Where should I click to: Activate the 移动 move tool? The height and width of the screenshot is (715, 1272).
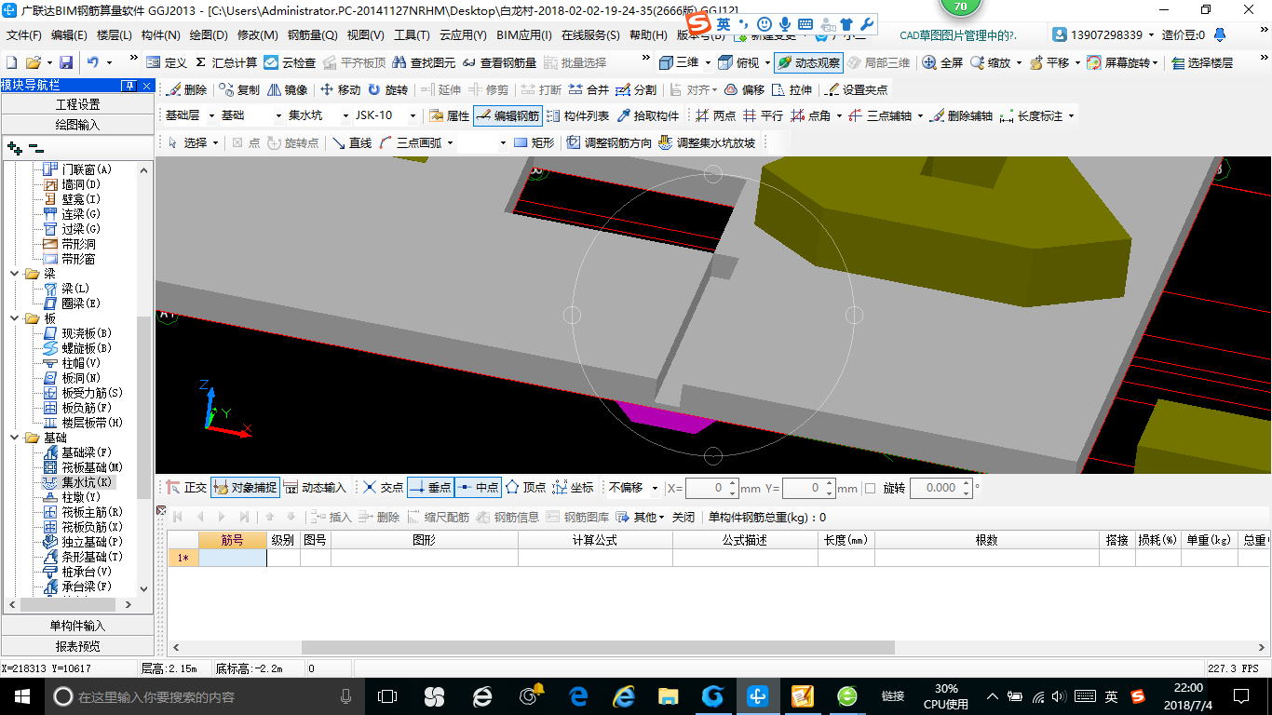tap(340, 90)
